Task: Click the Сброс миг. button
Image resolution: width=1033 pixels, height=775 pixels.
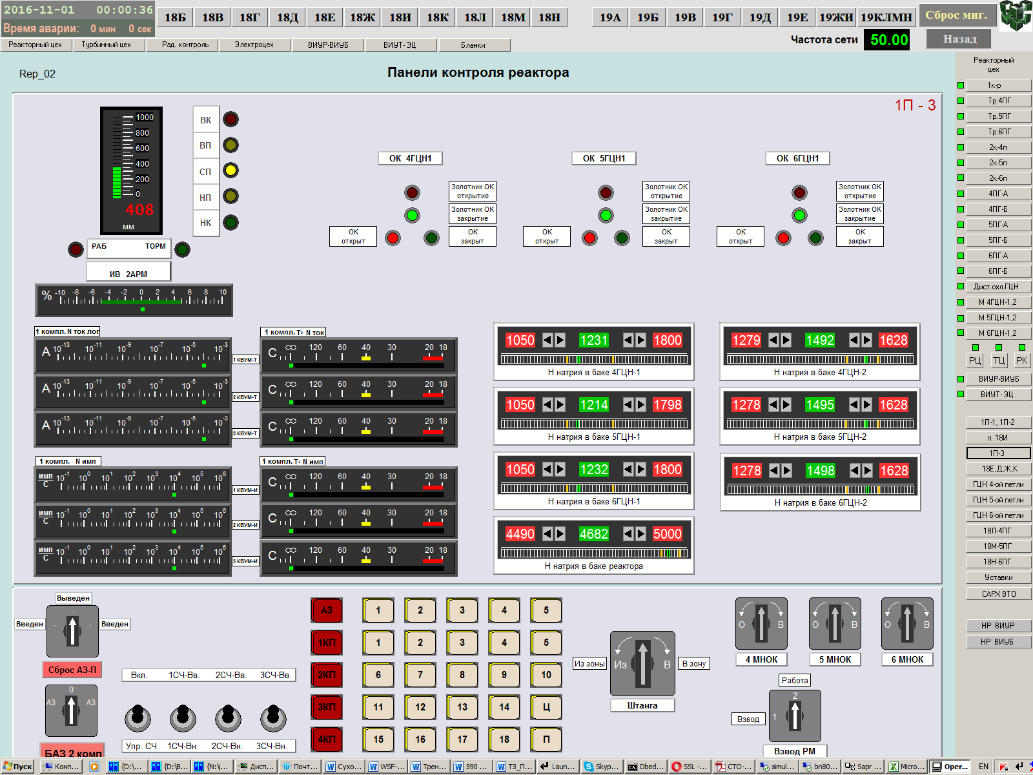Action: (x=956, y=15)
